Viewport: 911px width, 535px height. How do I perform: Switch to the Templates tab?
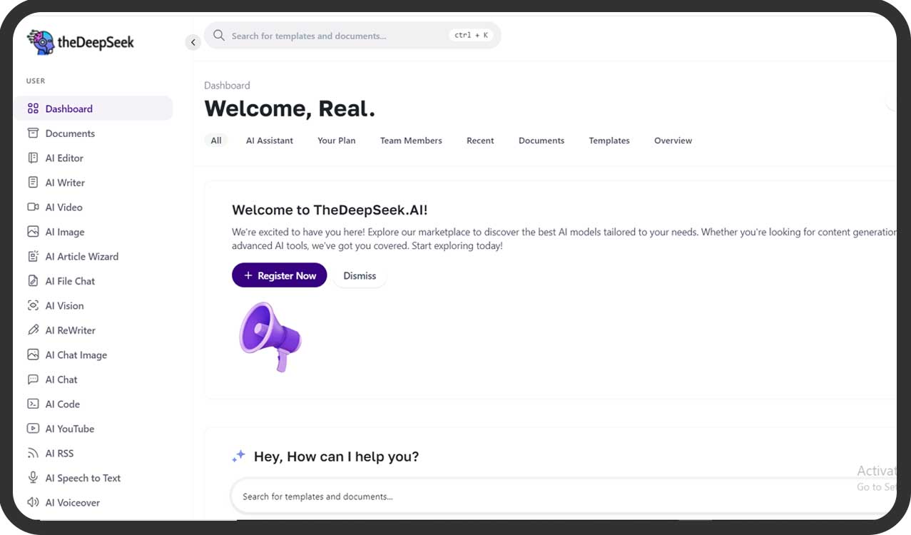point(609,141)
